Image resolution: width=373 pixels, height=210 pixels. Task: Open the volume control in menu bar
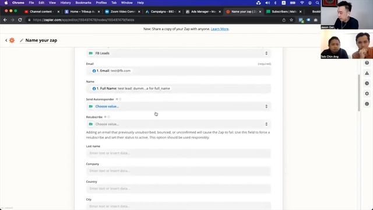pos(268,3)
